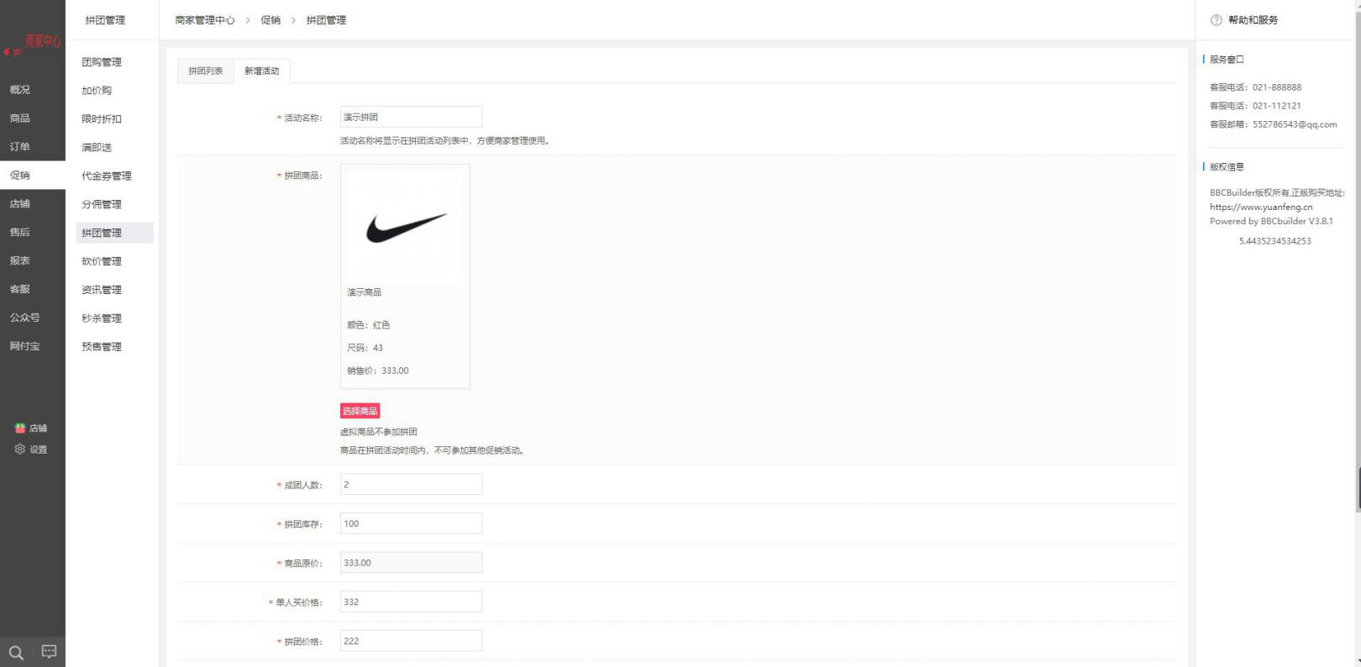Open 客服 in main sidebar

click(20, 289)
